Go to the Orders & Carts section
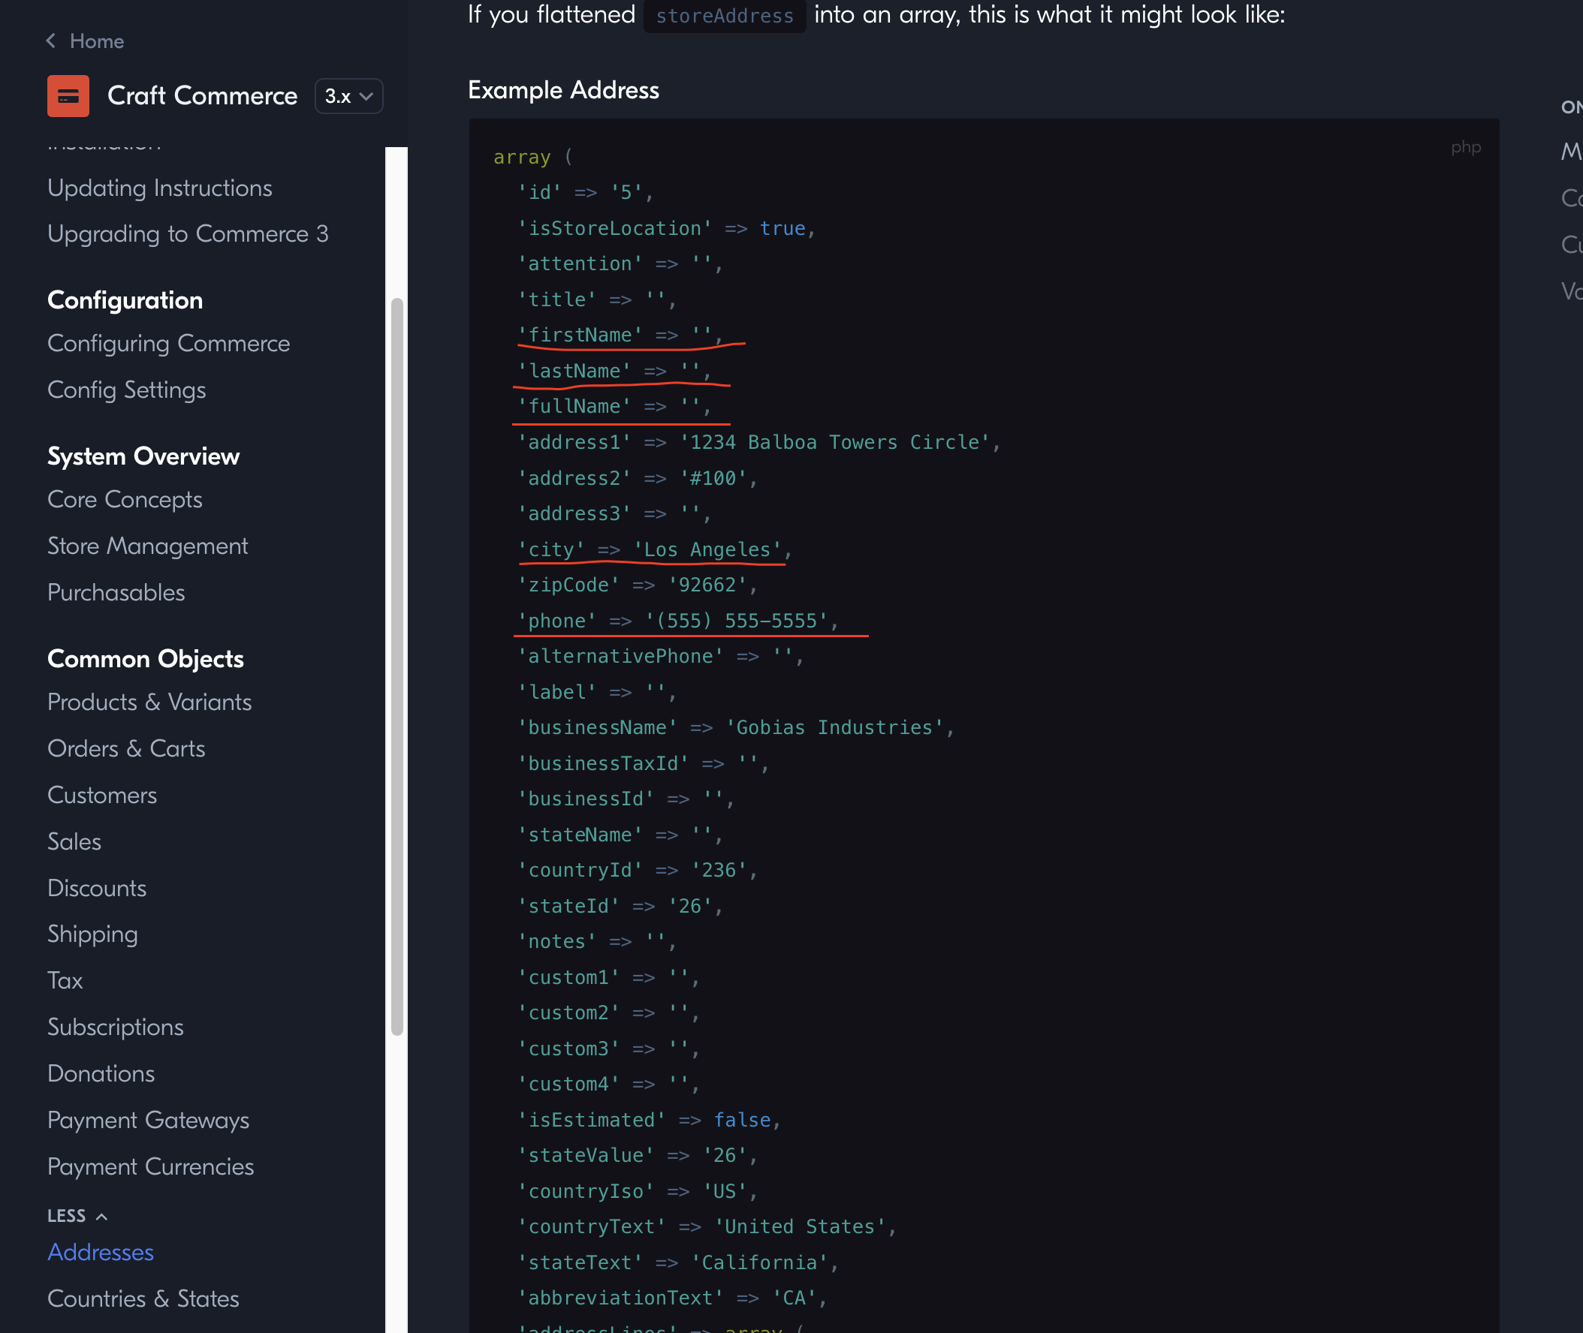Image resolution: width=1583 pixels, height=1333 pixels. (126, 748)
